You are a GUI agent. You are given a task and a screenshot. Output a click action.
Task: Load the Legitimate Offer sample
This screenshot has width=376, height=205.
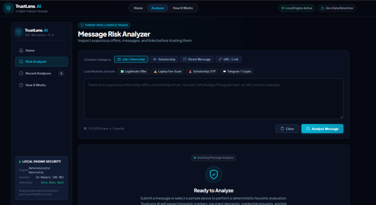(133, 71)
